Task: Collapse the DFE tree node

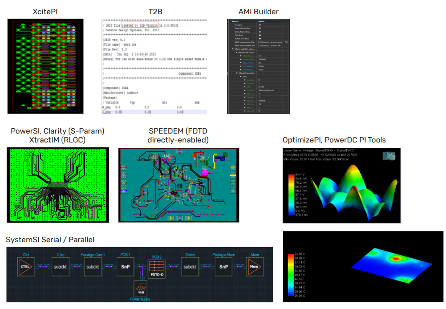Action: [x=241, y=77]
